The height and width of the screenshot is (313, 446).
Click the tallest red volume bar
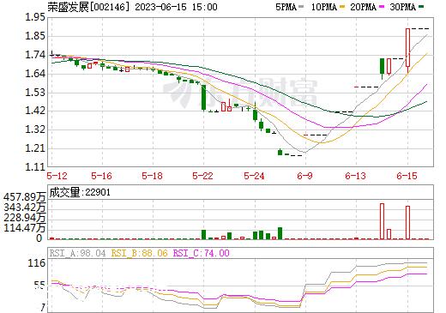pyautogui.click(x=382, y=221)
